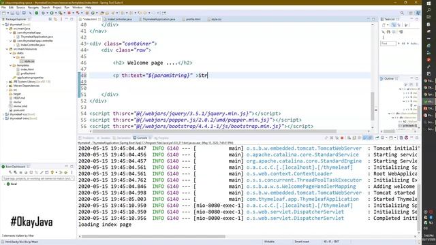Open the Debug dropdown arrow
The width and height of the screenshot is (436, 245).
tap(46, 13)
